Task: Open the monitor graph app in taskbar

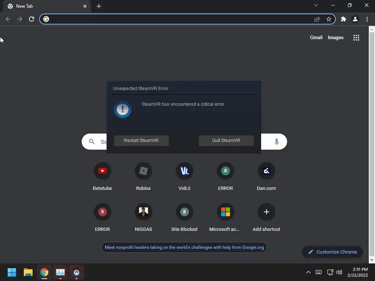Action: (x=60, y=272)
